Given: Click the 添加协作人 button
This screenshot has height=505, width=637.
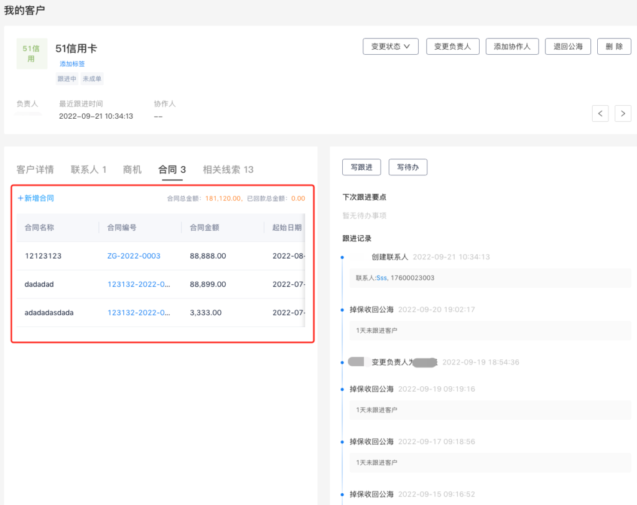Looking at the screenshot, I should click(x=511, y=47).
